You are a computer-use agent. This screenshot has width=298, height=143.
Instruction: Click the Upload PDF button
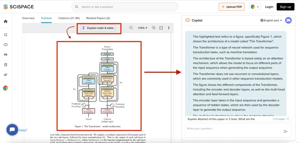pyautogui.click(x=231, y=7)
